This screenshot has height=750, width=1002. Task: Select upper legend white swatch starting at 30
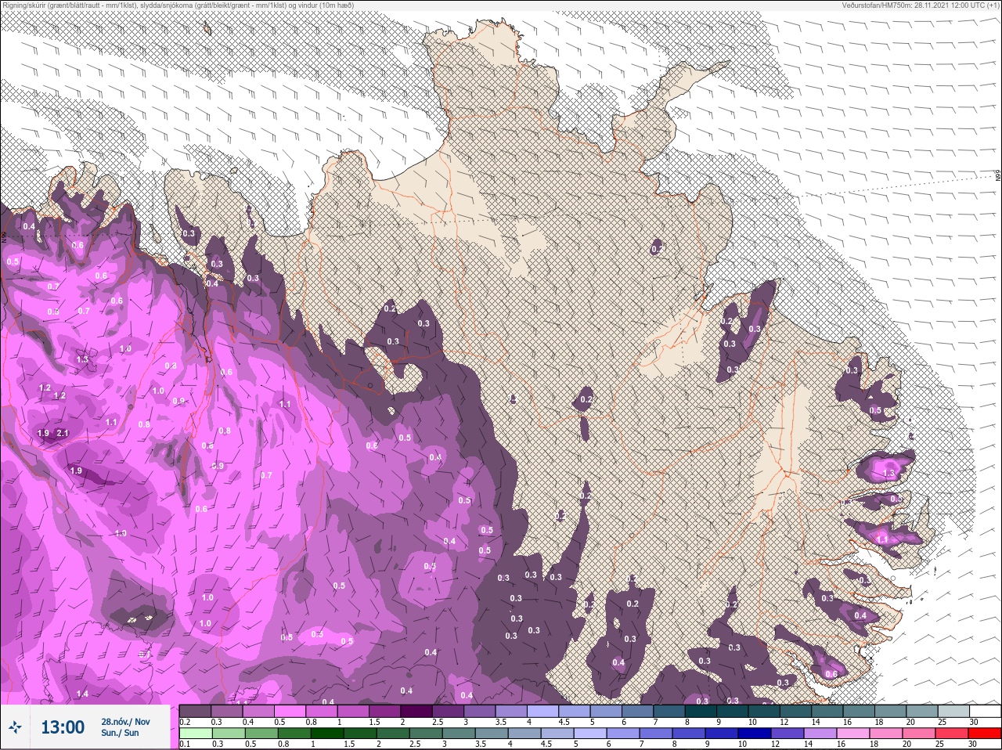(x=986, y=712)
